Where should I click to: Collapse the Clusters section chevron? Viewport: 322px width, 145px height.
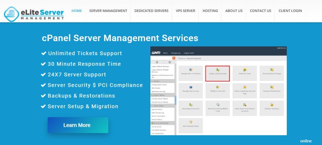[173, 81]
